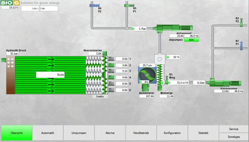Click the 51 bar hydraulic pressure value
249x142 pixels.
point(12,53)
